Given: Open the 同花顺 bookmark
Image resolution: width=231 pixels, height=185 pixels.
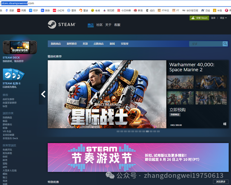Looking at the screenshot, I should click(x=109, y=10).
